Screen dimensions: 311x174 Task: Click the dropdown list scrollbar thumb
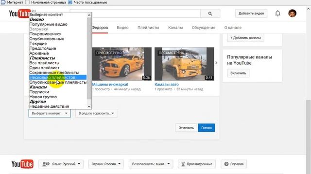pyautogui.click(x=89, y=58)
